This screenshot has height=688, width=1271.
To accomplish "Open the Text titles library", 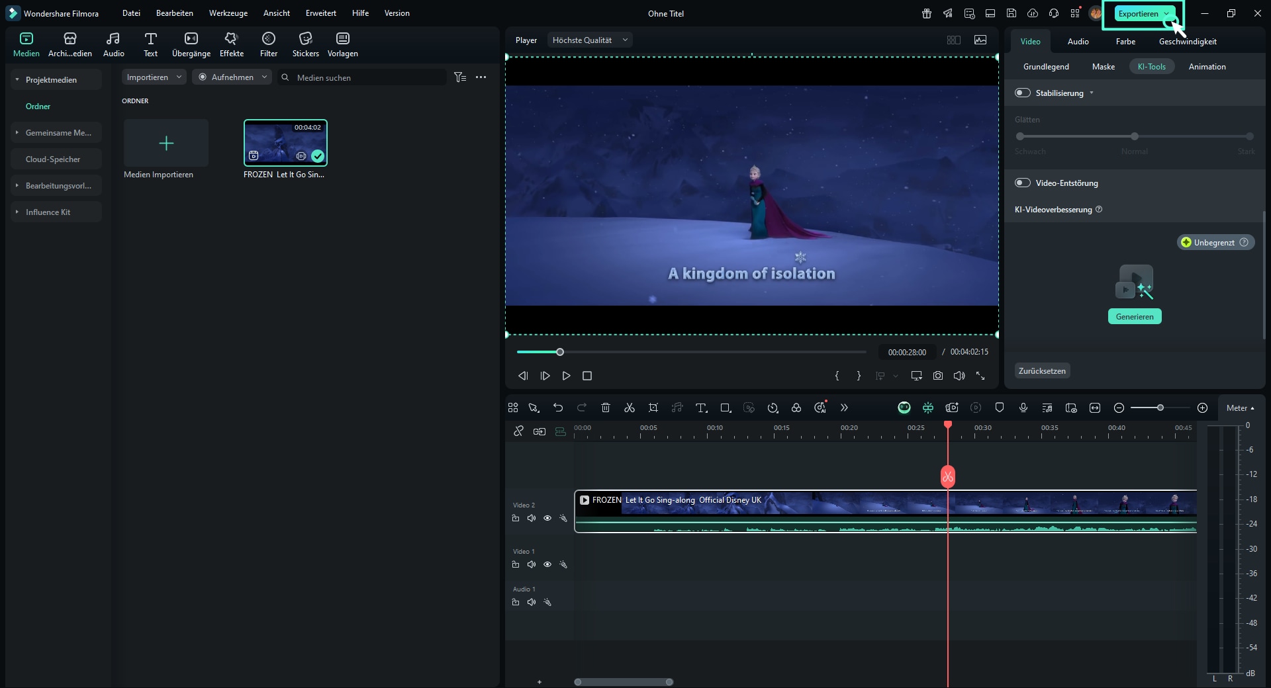I will tap(151, 44).
